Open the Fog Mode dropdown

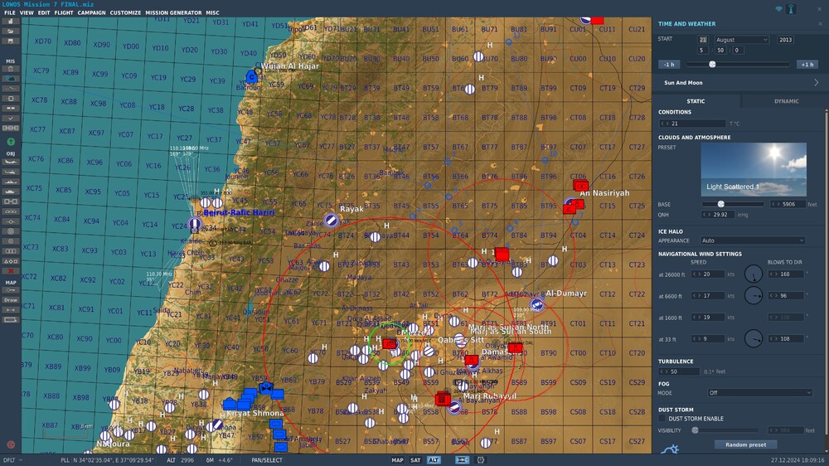coord(759,392)
